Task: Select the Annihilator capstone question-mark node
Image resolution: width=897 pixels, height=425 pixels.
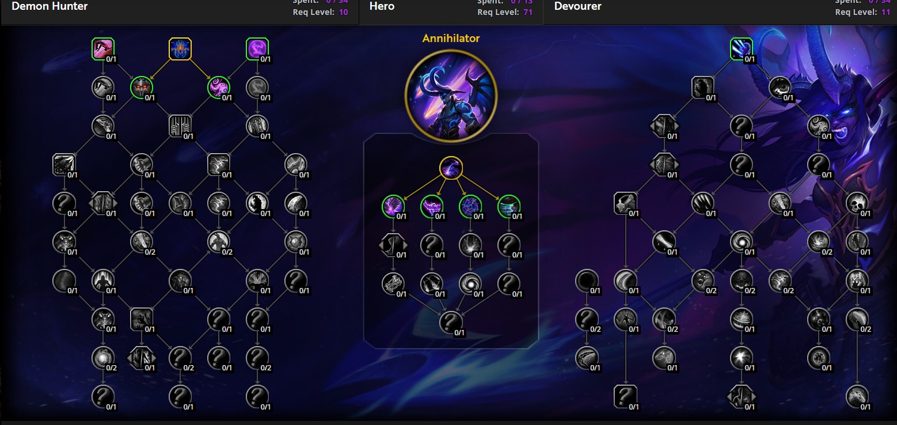Action: (451, 322)
